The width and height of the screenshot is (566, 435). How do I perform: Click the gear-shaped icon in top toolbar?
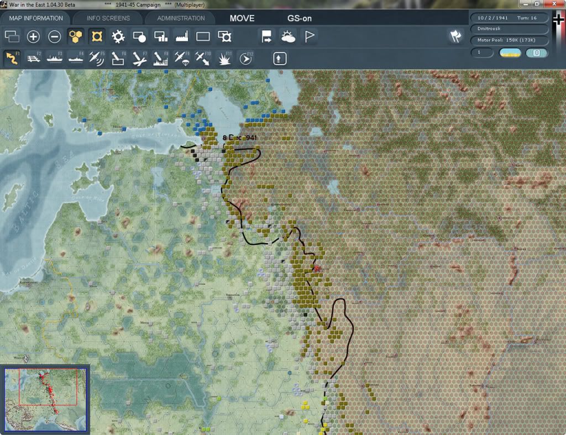point(118,36)
